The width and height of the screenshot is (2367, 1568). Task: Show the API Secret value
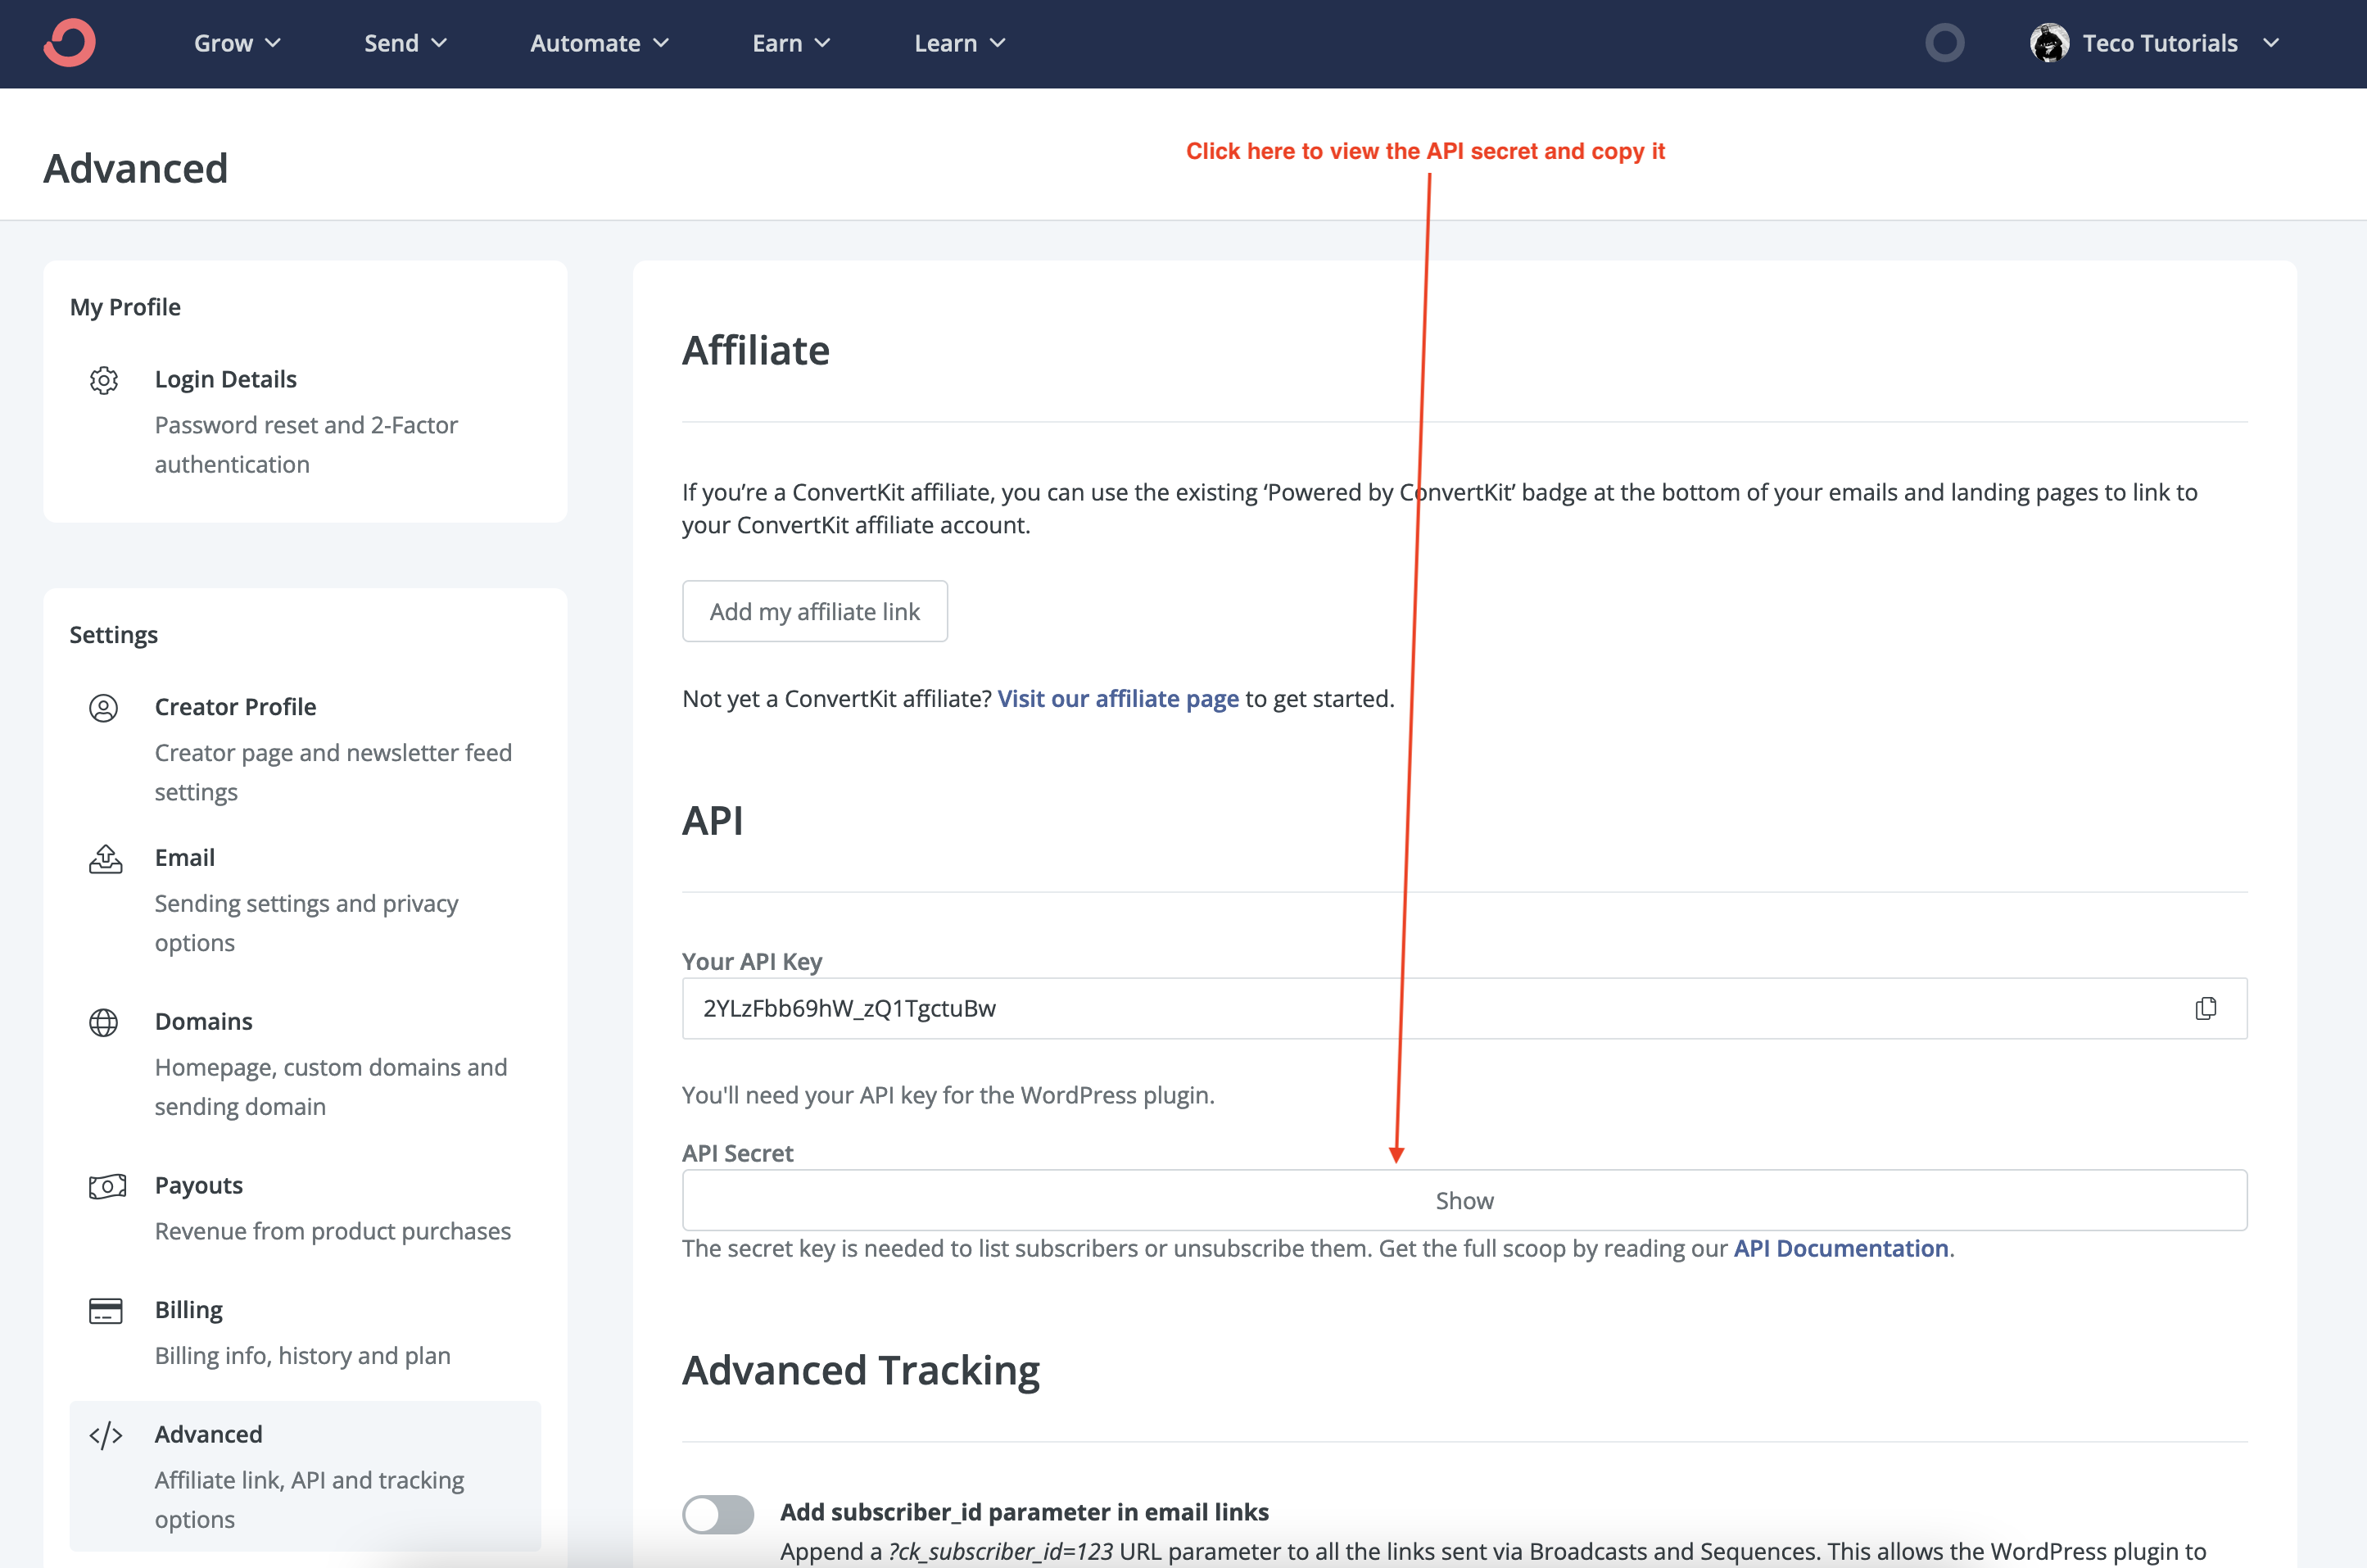pyautogui.click(x=1464, y=1200)
